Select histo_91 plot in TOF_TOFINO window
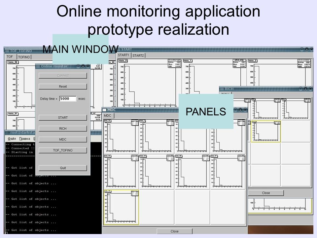 click(x=21, y=121)
